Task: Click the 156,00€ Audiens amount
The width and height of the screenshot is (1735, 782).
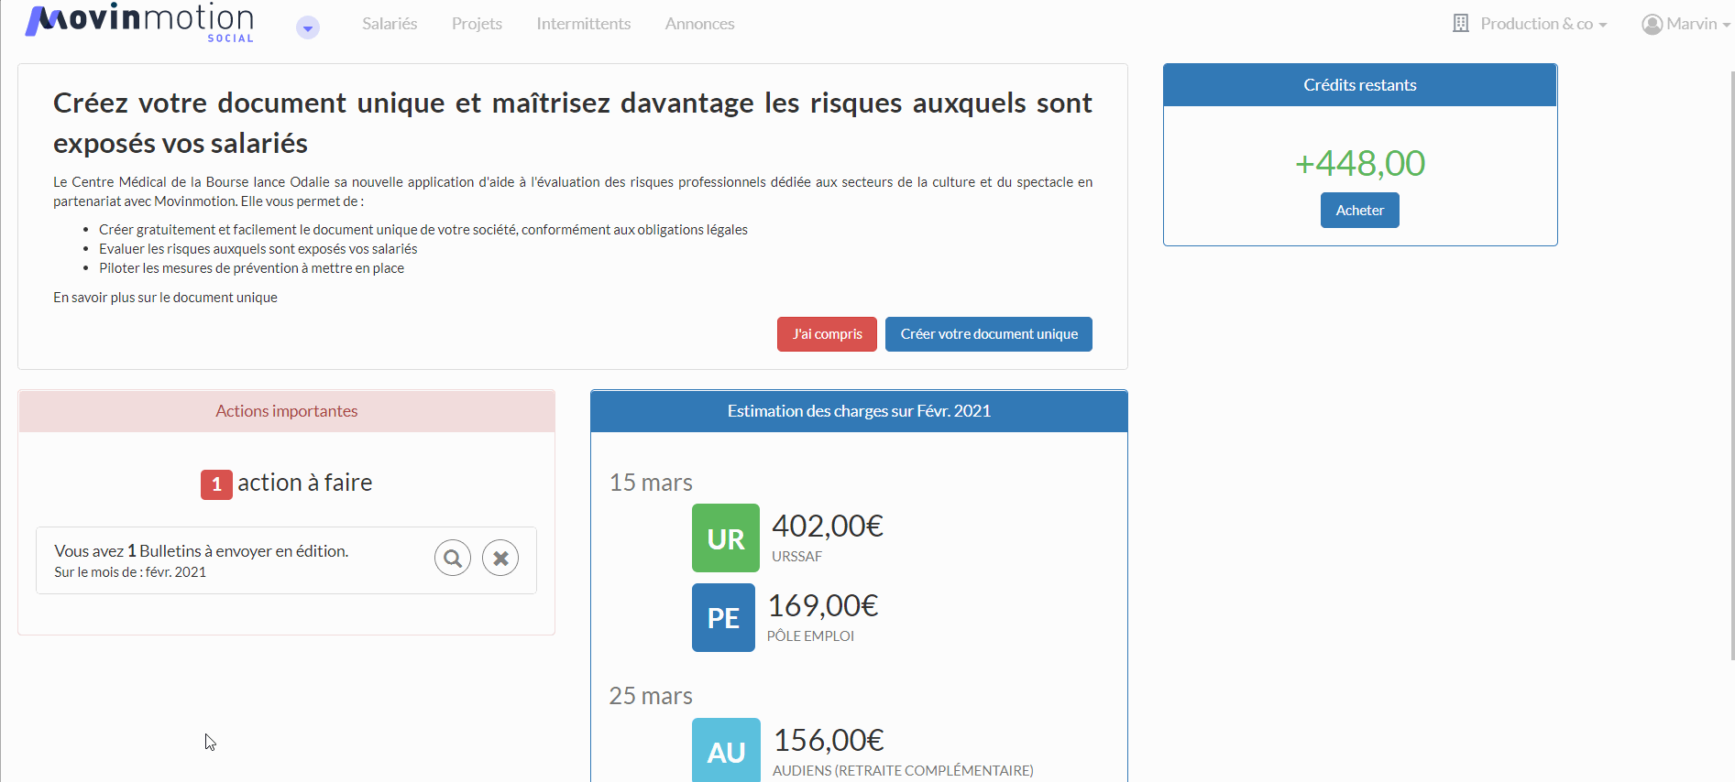Action: pyautogui.click(x=829, y=740)
